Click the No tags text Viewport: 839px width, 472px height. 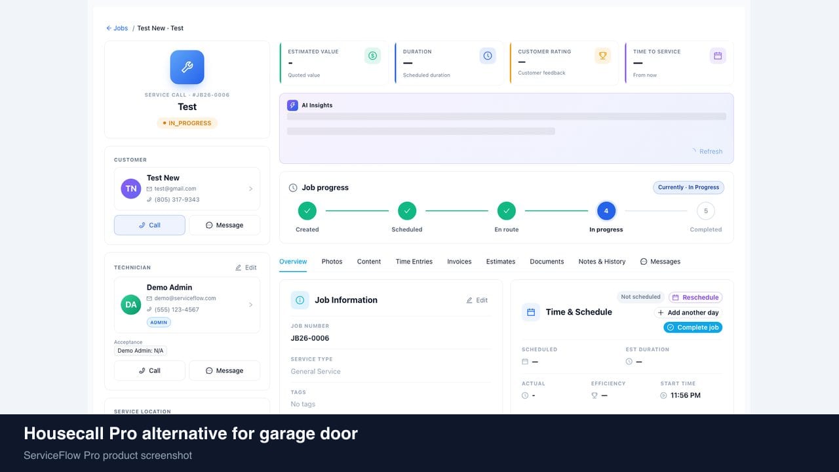point(303,404)
